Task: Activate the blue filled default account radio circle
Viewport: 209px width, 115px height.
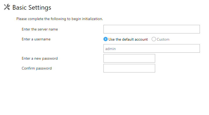Action: click(x=106, y=39)
